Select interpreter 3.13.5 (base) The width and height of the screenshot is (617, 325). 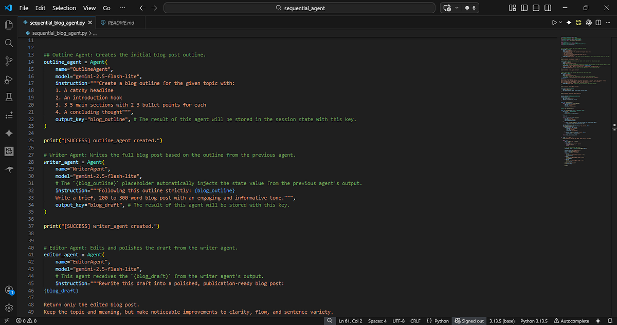point(502,321)
